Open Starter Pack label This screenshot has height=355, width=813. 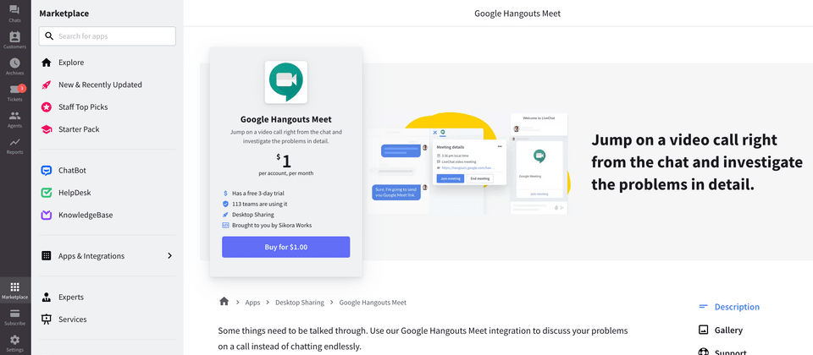79,129
